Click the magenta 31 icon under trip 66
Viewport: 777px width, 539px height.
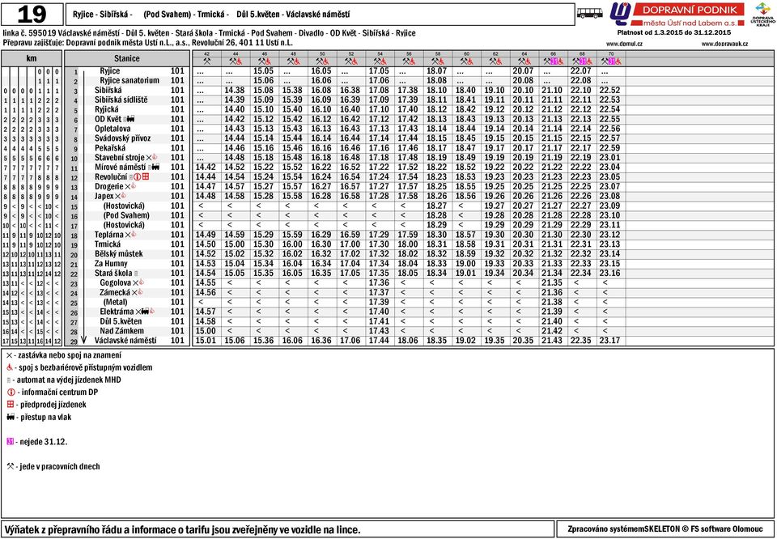pyautogui.click(x=554, y=62)
